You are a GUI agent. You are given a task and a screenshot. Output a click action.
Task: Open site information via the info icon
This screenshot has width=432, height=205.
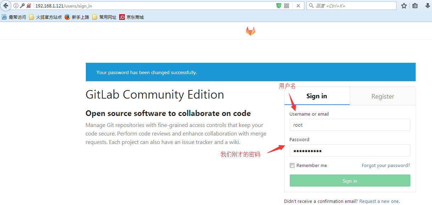tap(16, 6)
